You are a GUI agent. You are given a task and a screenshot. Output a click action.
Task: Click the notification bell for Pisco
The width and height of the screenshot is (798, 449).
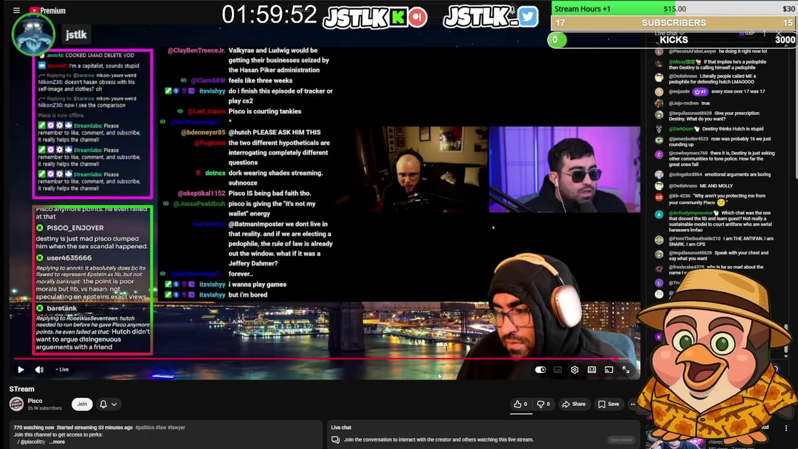coord(103,404)
